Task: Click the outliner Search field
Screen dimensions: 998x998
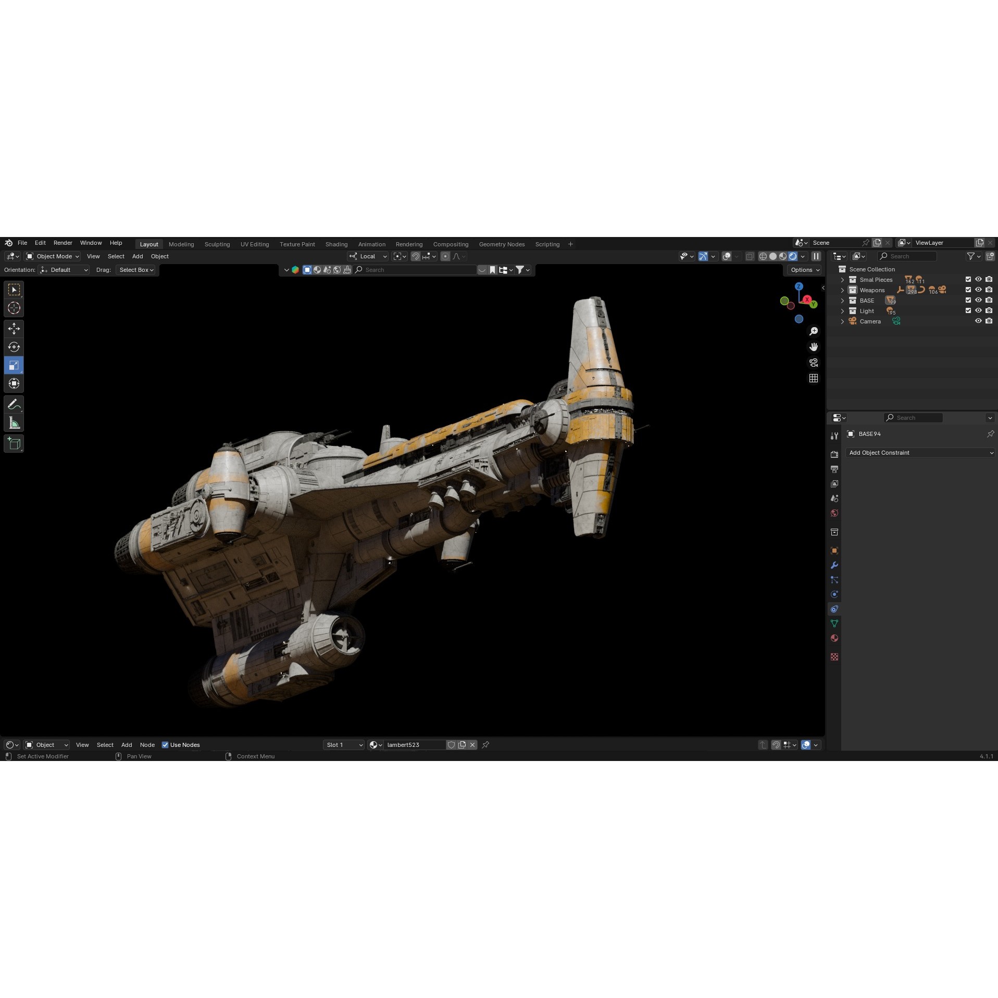Action: coord(907,256)
